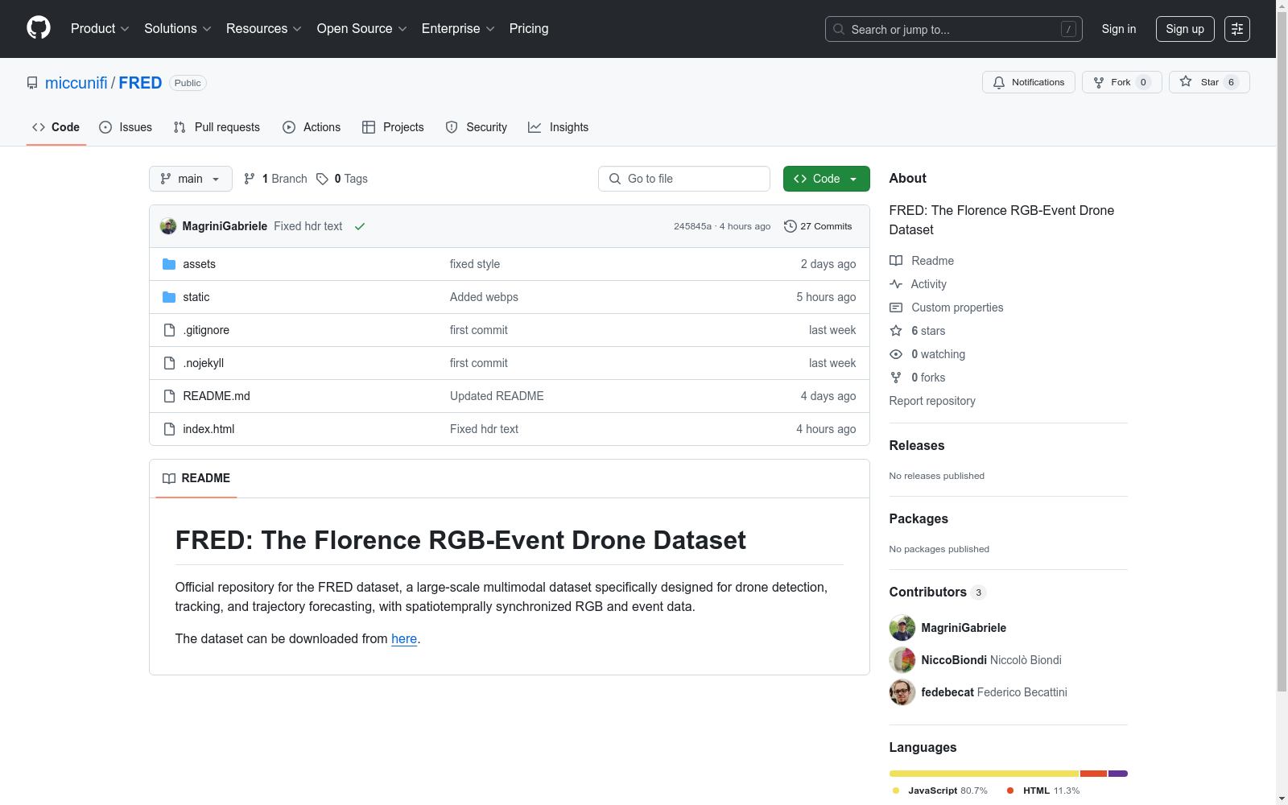
Task: Open the main branch selector dropdown
Action: click(190, 179)
